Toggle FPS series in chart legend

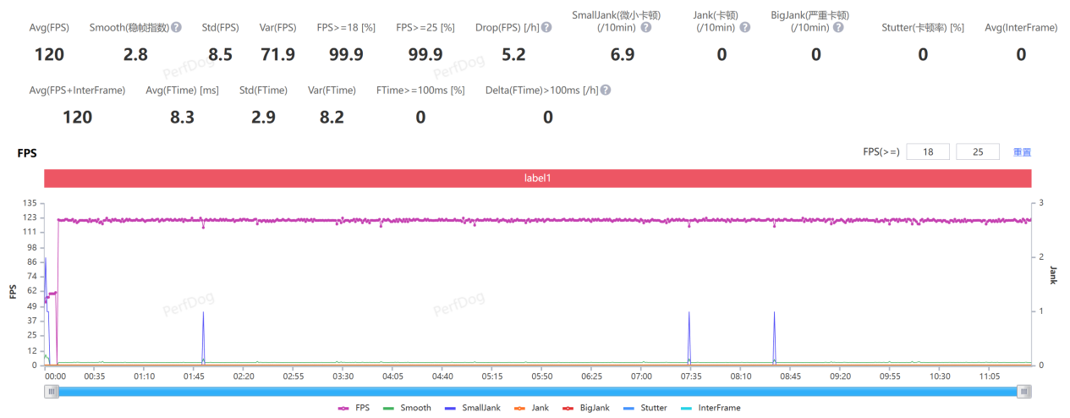point(354,408)
